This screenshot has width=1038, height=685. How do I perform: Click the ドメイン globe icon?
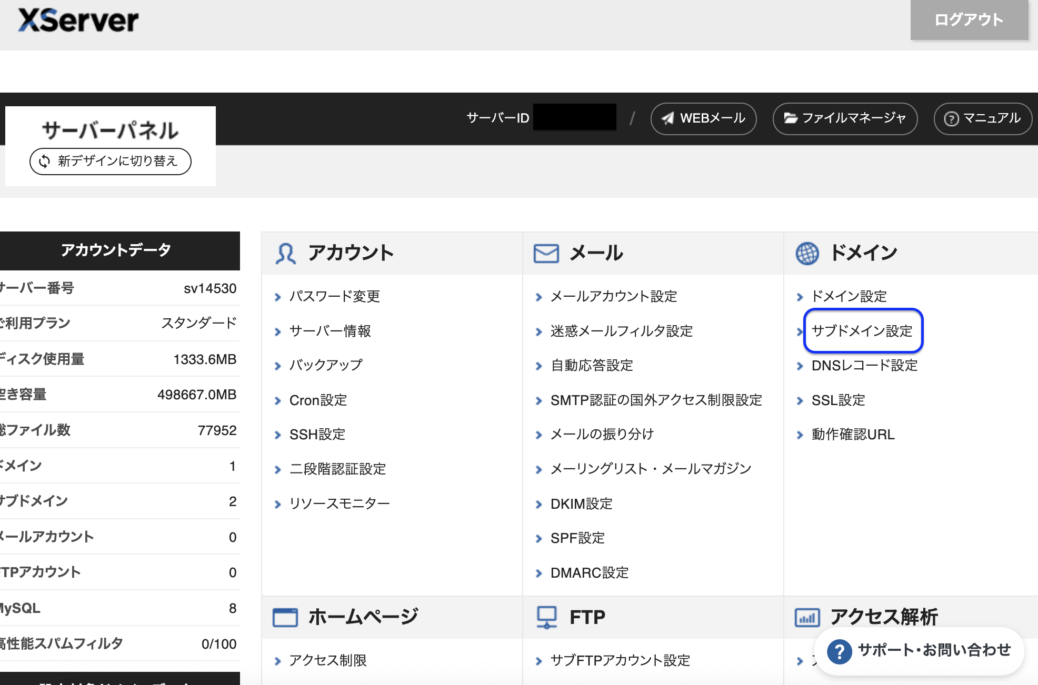point(807,253)
